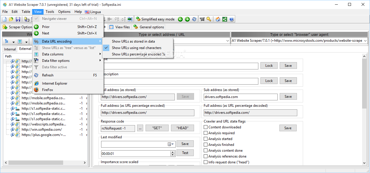
Task: Toggle the Analysis finished checkbox
Action: click(206, 145)
